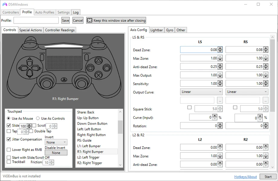Increase LS Dead Zone with the up stepper
This screenshot has height=181, width=278.
(x=220, y=48)
